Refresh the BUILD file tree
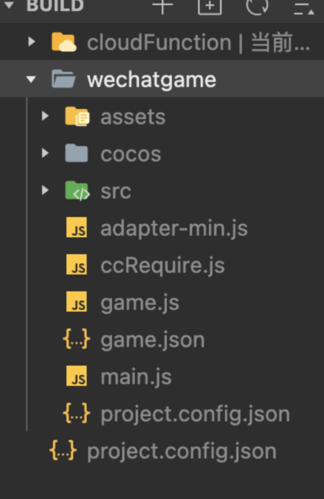 click(x=257, y=5)
